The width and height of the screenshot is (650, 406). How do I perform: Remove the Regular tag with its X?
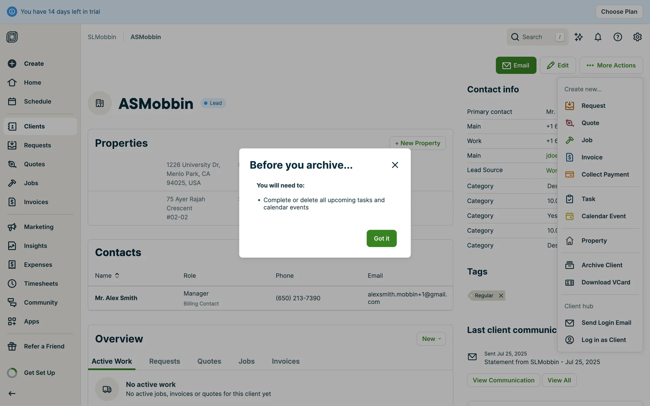[x=501, y=295]
